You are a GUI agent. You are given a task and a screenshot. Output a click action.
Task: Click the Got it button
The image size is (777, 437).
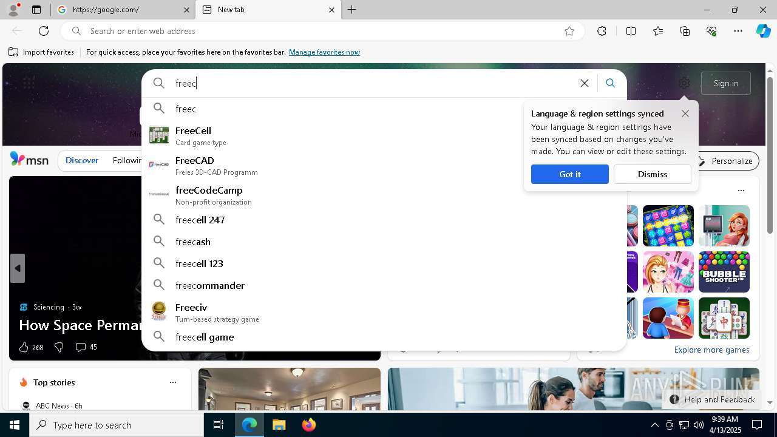(570, 174)
